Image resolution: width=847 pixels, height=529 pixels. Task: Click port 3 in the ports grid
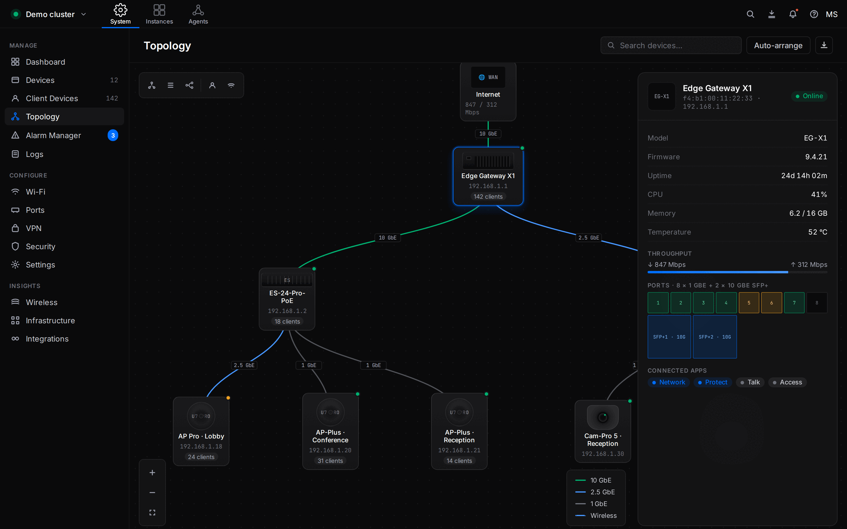pyautogui.click(x=703, y=303)
